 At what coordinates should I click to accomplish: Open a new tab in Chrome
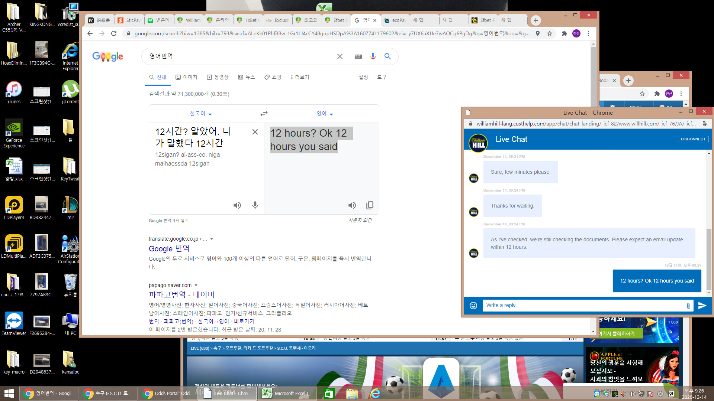click(535, 20)
